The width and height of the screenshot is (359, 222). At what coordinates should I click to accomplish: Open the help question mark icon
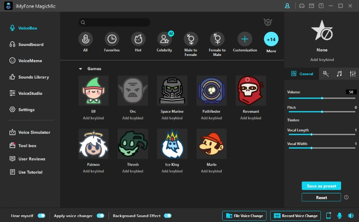pos(321,6)
